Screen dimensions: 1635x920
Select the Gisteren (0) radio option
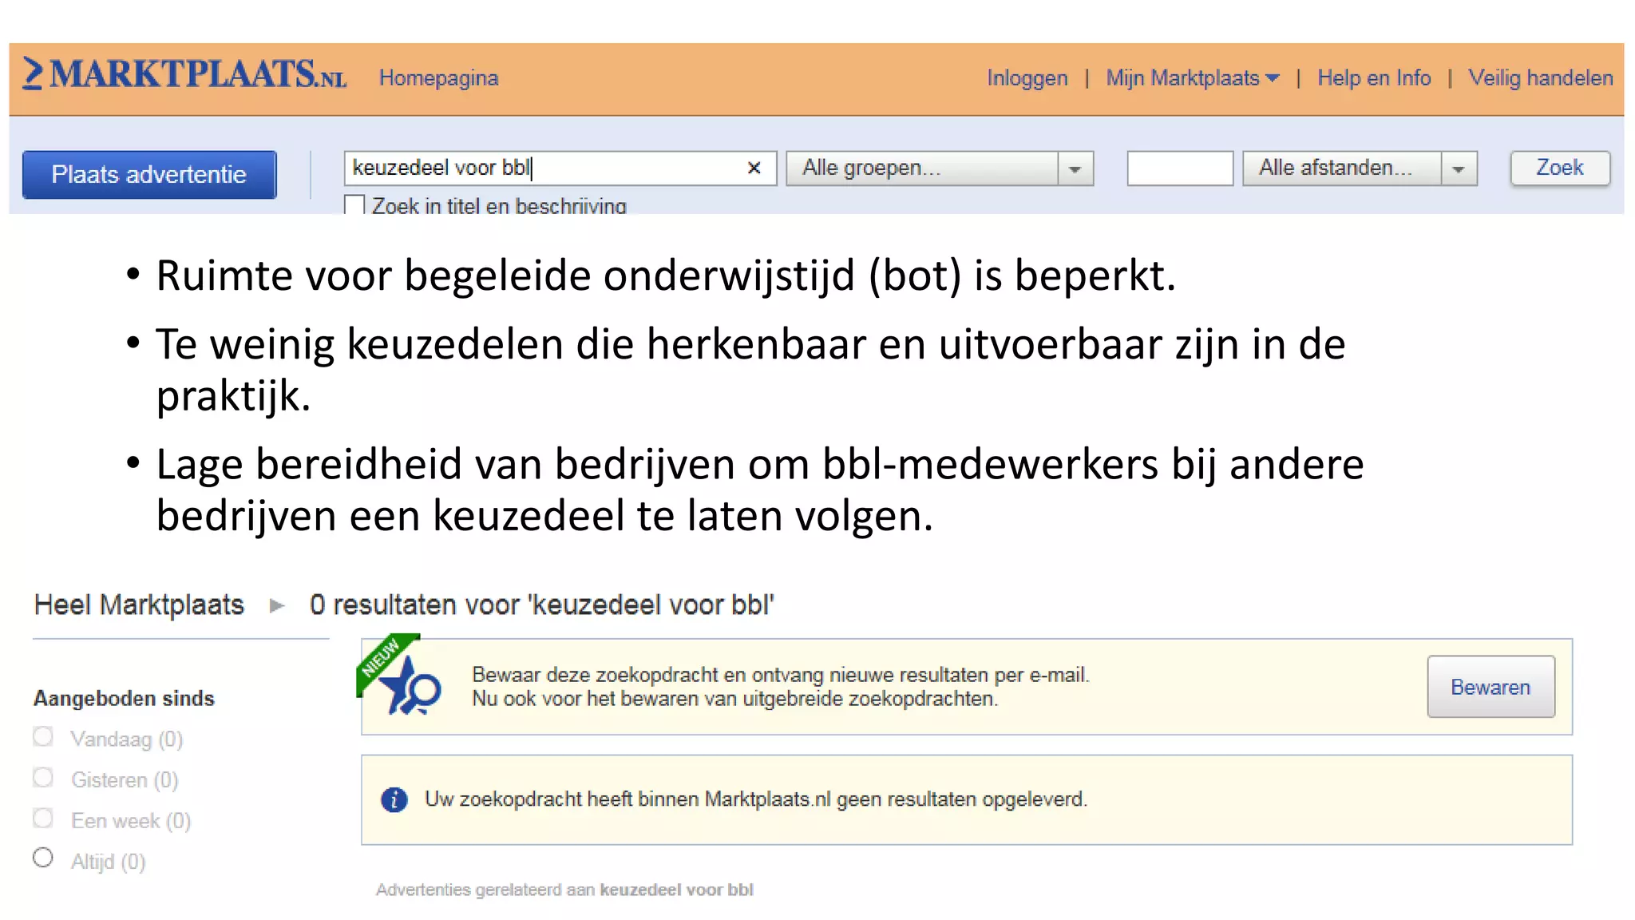pyautogui.click(x=43, y=778)
